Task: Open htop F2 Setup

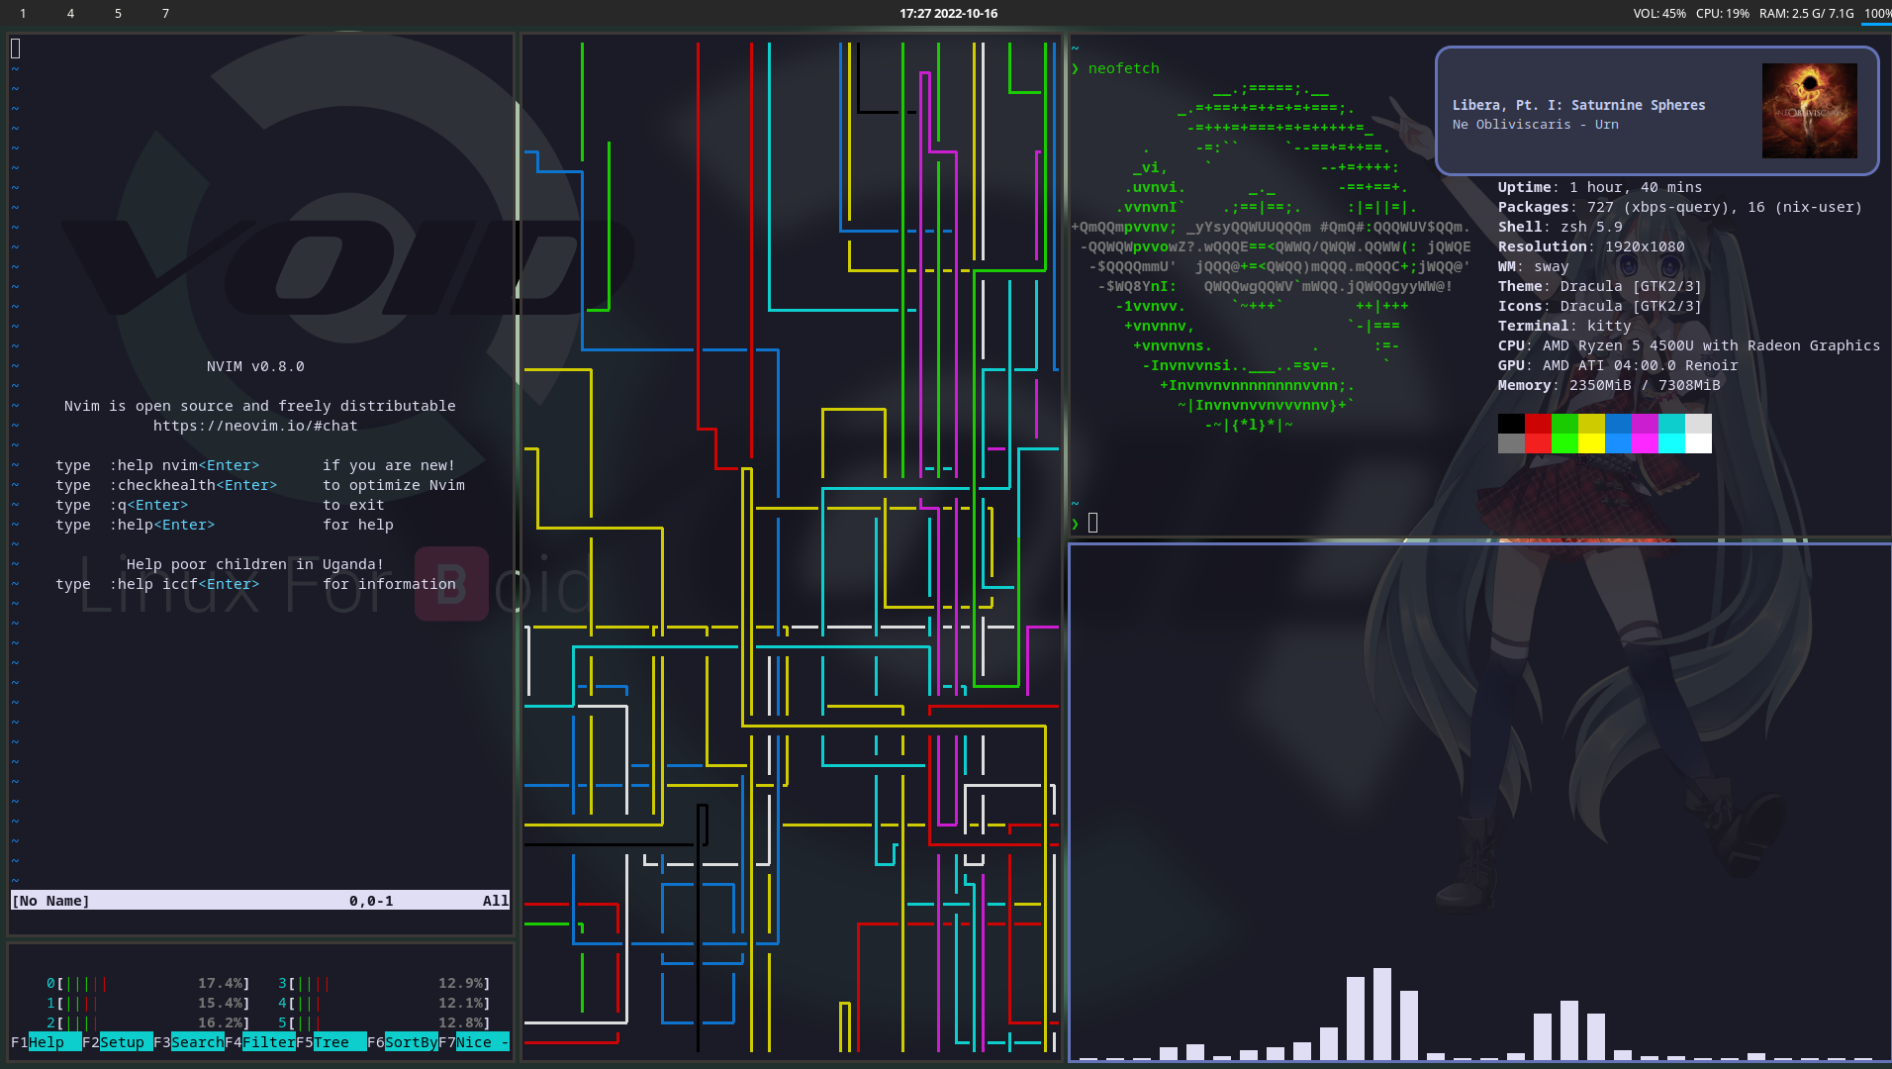Action: pyautogui.click(x=117, y=1042)
